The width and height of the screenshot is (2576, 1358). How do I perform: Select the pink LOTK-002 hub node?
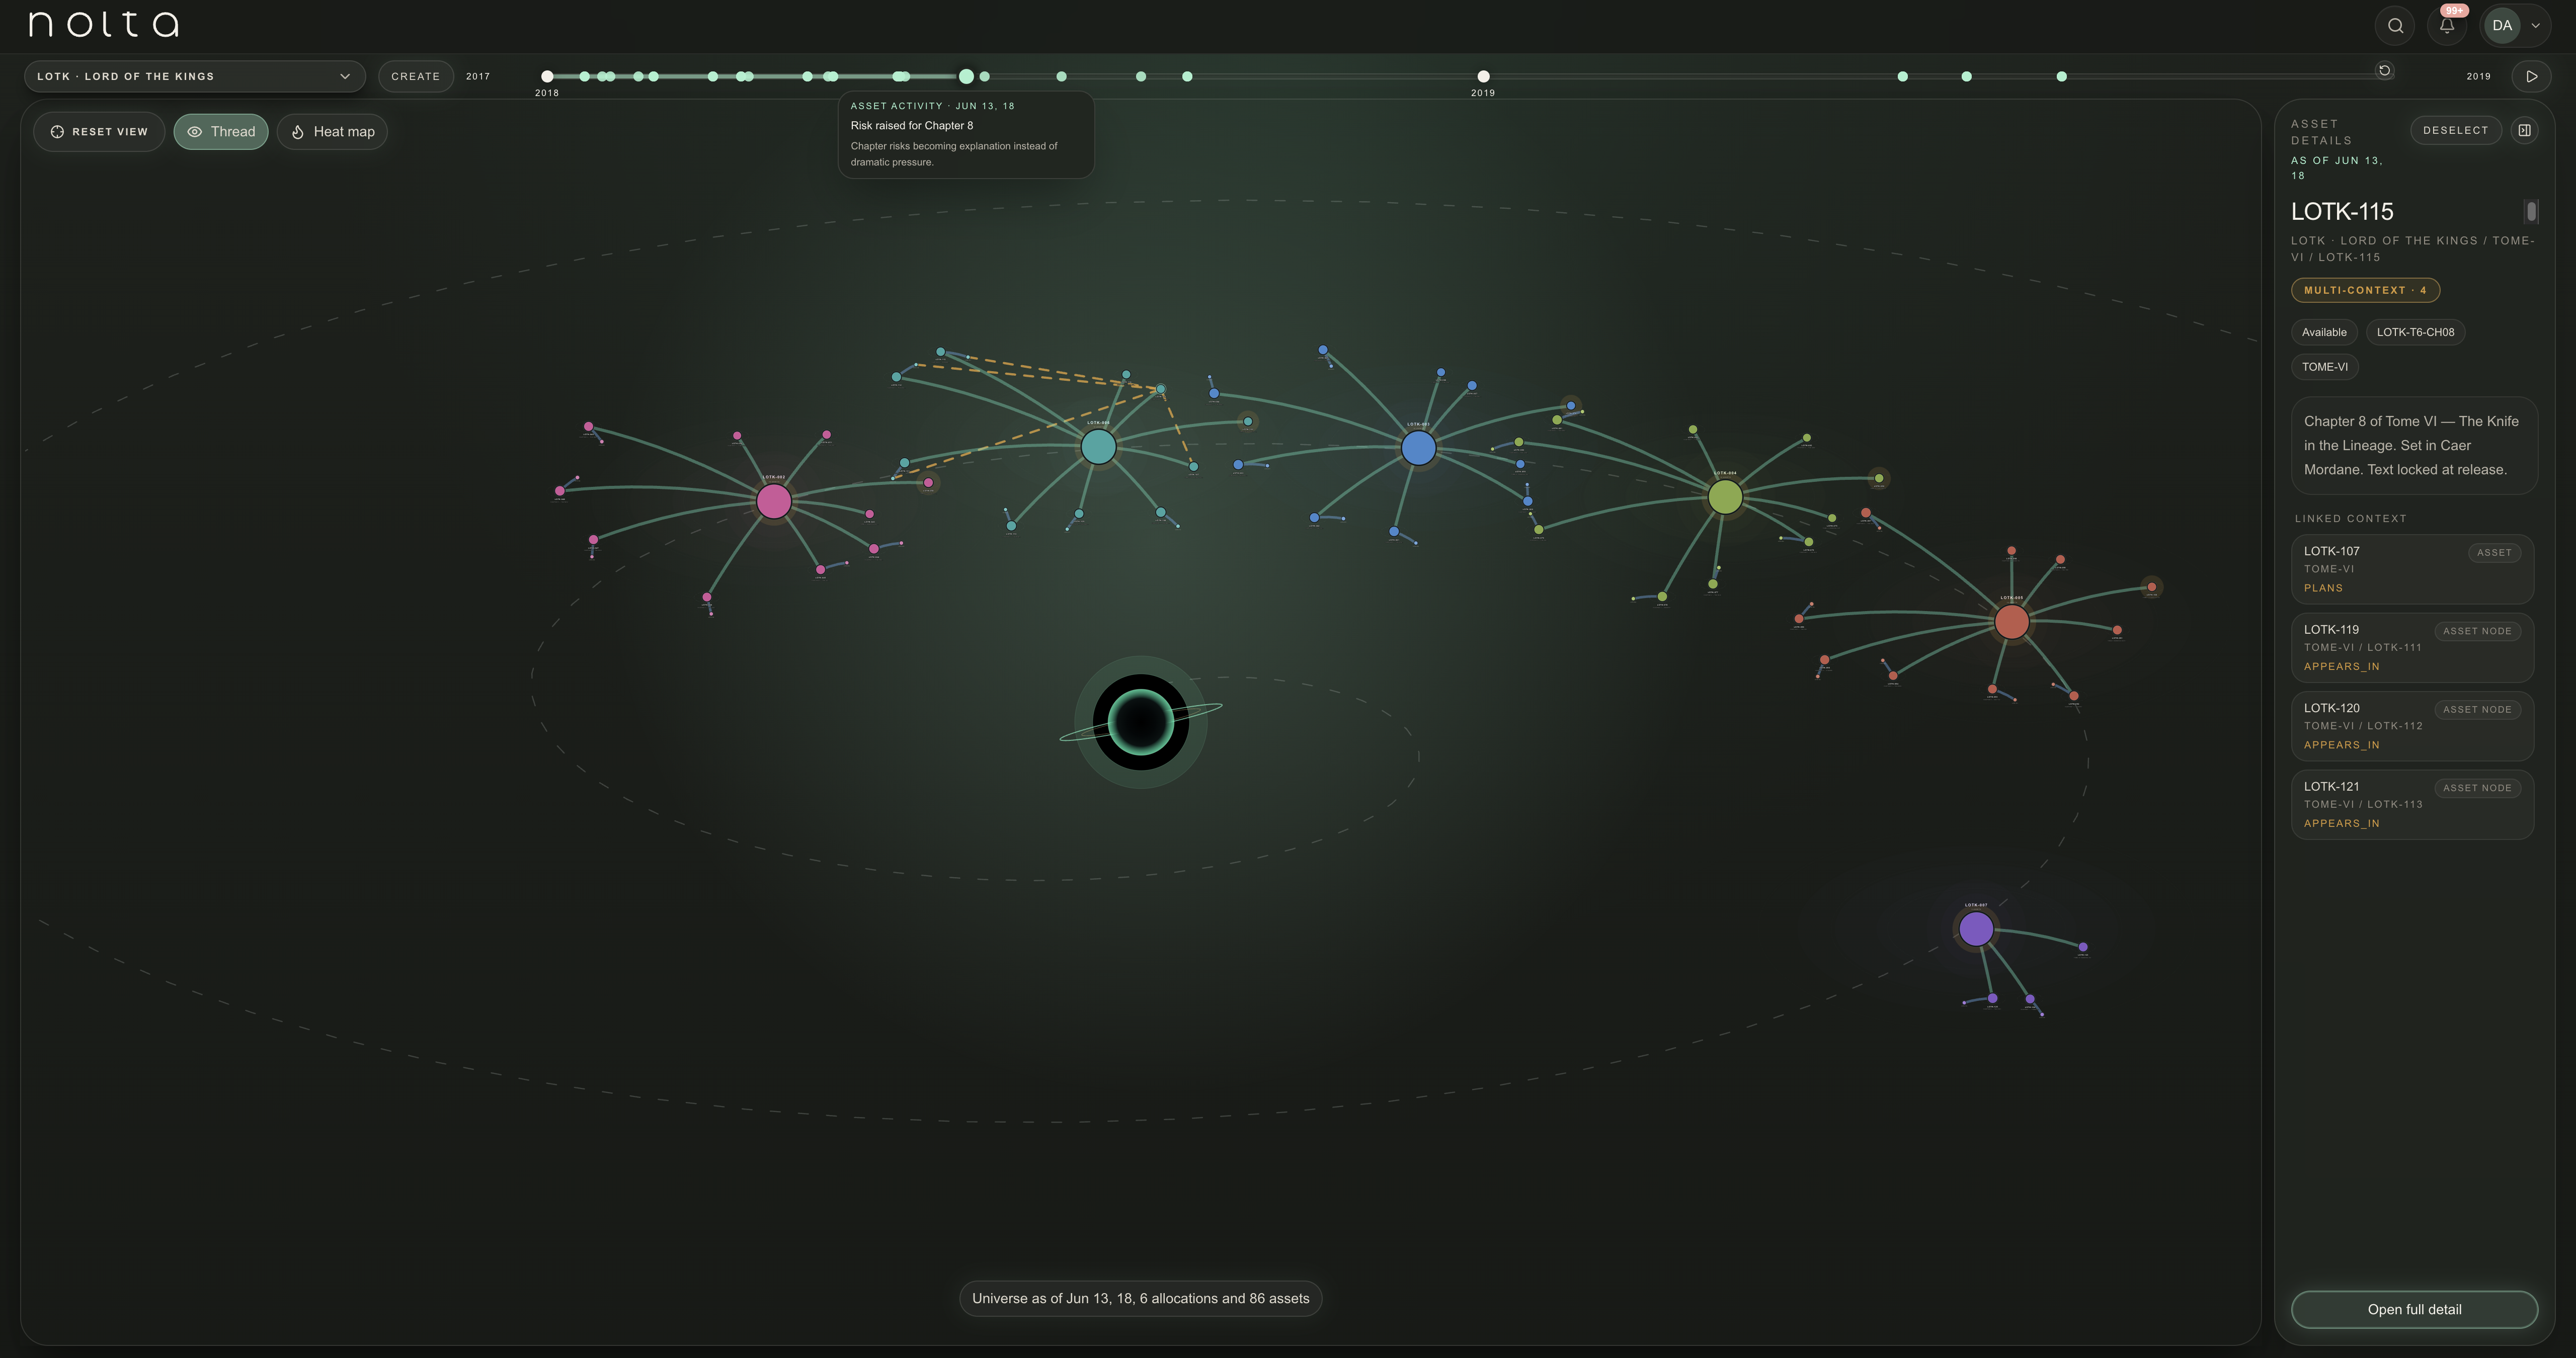[x=773, y=501]
